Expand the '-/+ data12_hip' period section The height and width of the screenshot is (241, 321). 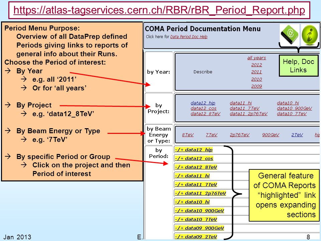(194, 150)
